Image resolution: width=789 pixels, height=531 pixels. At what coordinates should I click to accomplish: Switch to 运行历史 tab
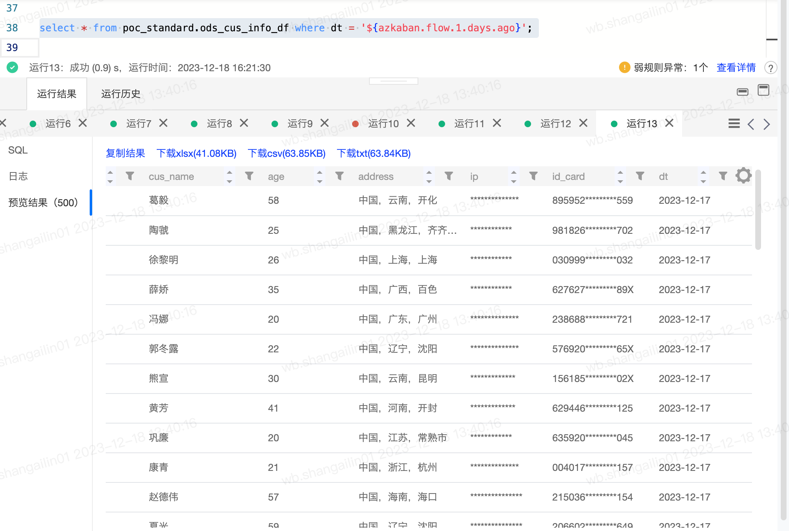(121, 94)
